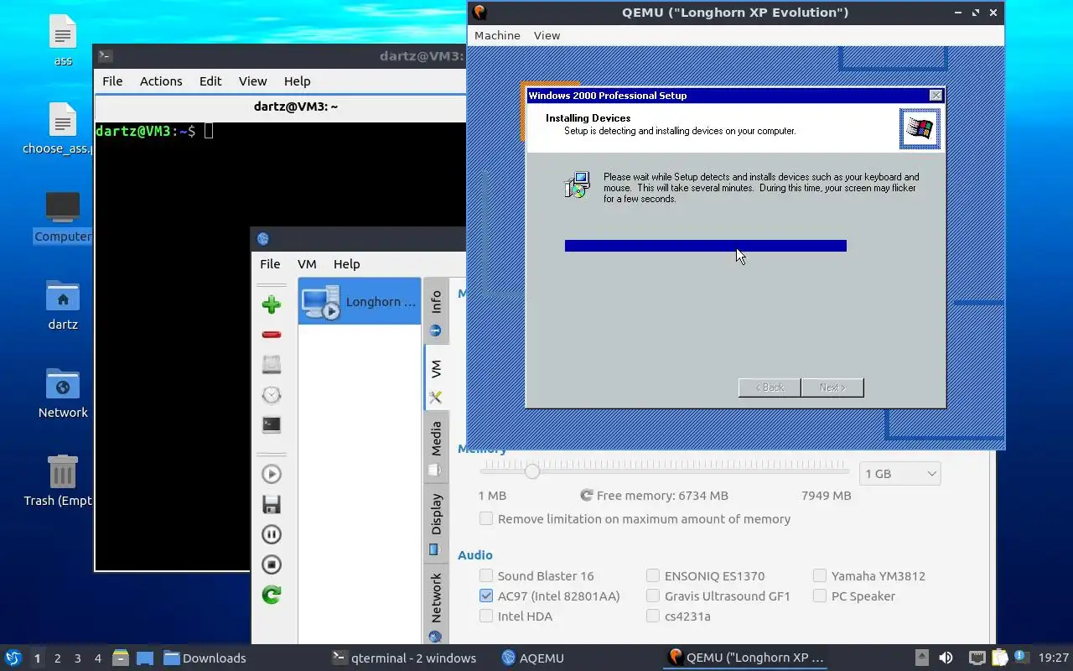Open View menu in QEMU window
This screenshot has width=1073, height=671.
click(547, 35)
